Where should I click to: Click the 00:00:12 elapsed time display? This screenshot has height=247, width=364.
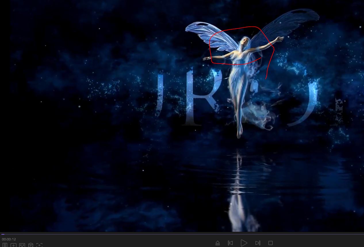[x=9, y=239]
